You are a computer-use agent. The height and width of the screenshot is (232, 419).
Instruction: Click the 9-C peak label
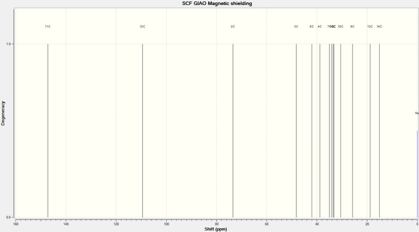click(352, 27)
